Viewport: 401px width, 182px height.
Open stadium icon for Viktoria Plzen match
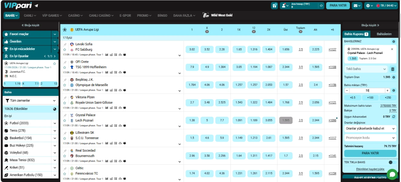pyautogui.click(x=120, y=108)
